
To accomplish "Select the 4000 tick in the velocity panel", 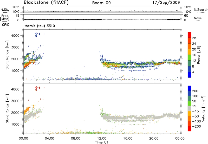I will click(15, 89).
